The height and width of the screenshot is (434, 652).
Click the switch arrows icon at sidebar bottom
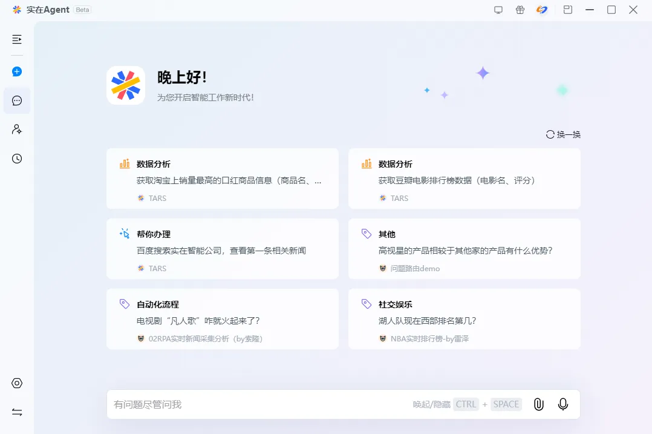pyautogui.click(x=17, y=412)
